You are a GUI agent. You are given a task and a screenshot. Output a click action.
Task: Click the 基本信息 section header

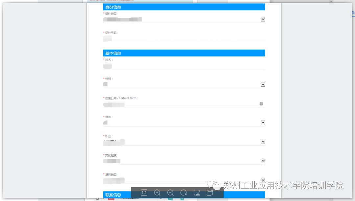(x=184, y=53)
